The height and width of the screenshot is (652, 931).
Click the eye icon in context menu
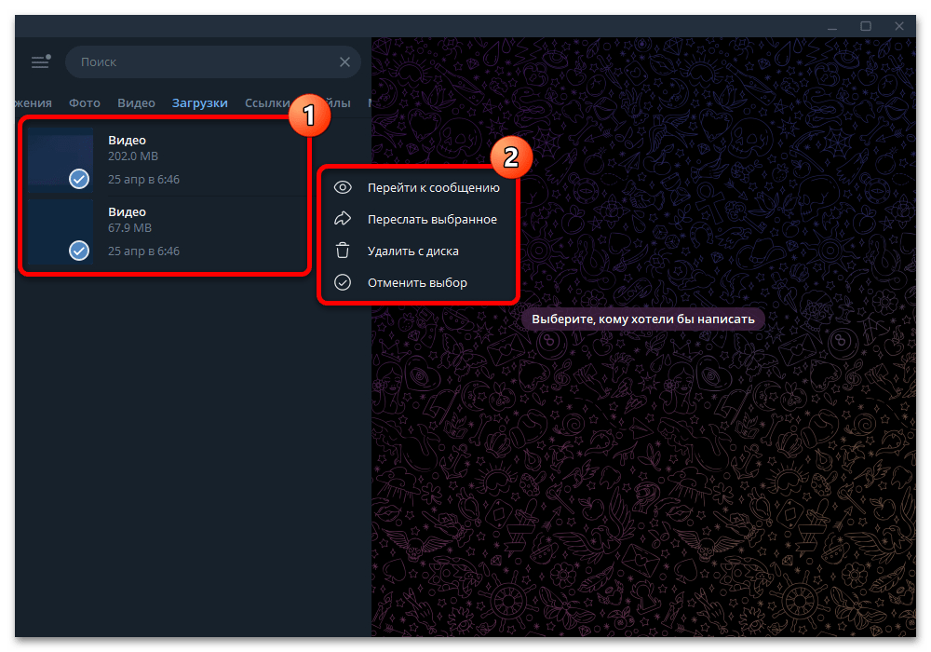point(343,187)
